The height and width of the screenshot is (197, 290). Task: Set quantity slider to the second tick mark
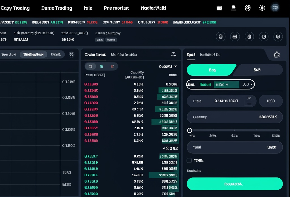pos(213,130)
